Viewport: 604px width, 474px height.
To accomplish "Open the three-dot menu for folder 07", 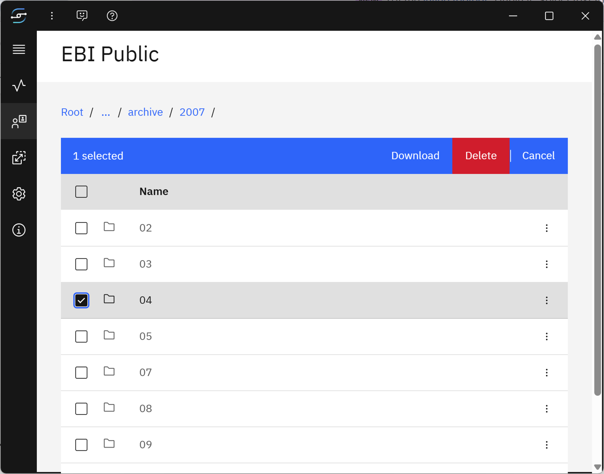I will pyautogui.click(x=546, y=373).
